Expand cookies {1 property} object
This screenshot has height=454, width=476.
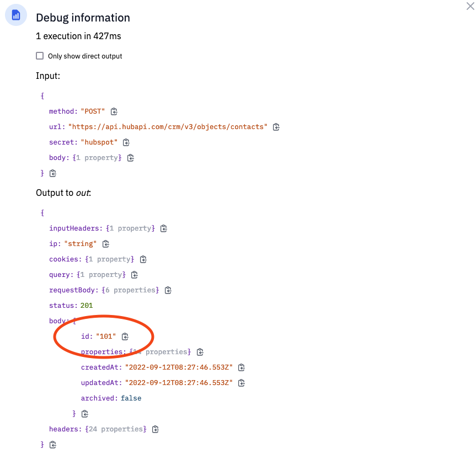tap(110, 259)
